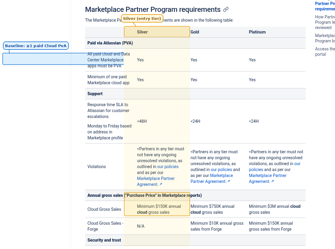Select the Silver column header
Viewport: 335px width, 249px height.
[x=142, y=32]
